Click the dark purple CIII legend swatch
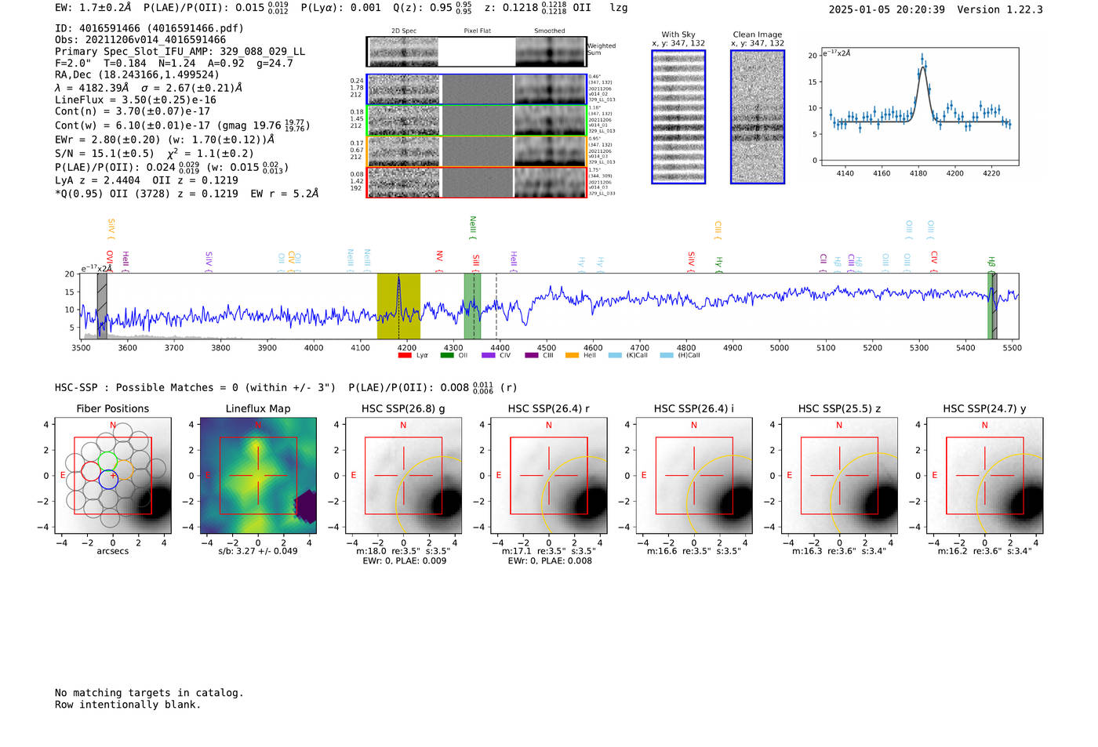 tap(532, 356)
